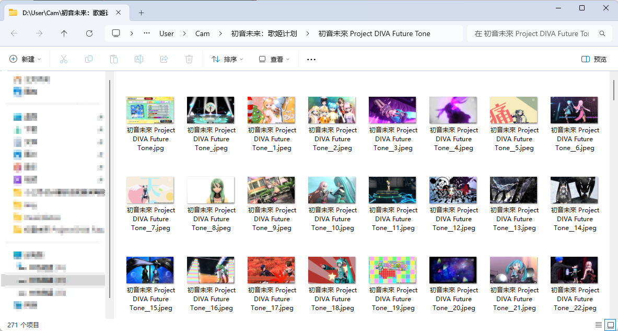This screenshot has width=618, height=331.
Task: Switch to details list view
Action: point(598,325)
